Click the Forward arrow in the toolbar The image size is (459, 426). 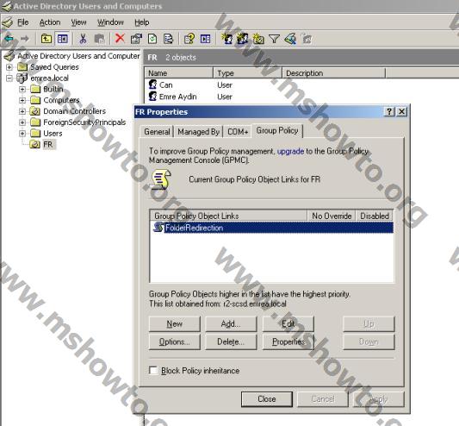click(25, 39)
